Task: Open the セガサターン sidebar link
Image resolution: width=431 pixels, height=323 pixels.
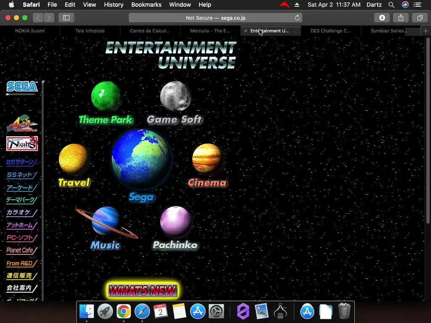Action: [x=21, y=162]
